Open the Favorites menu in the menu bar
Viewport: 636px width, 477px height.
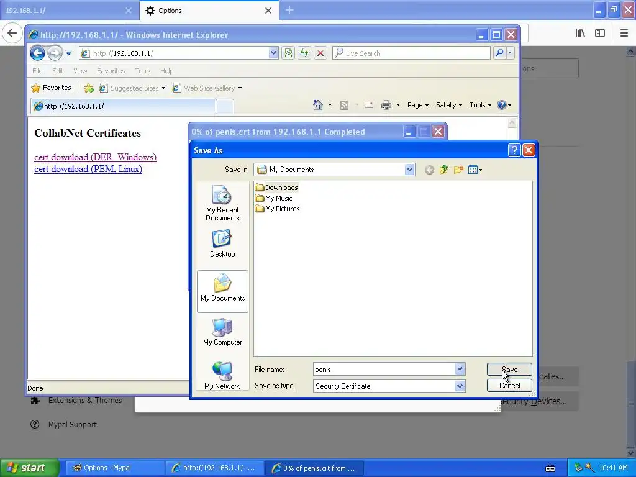[111, 71]
